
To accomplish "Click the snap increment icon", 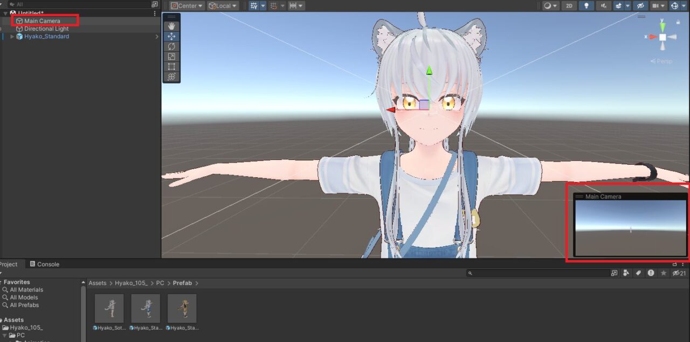I will 273,6.
